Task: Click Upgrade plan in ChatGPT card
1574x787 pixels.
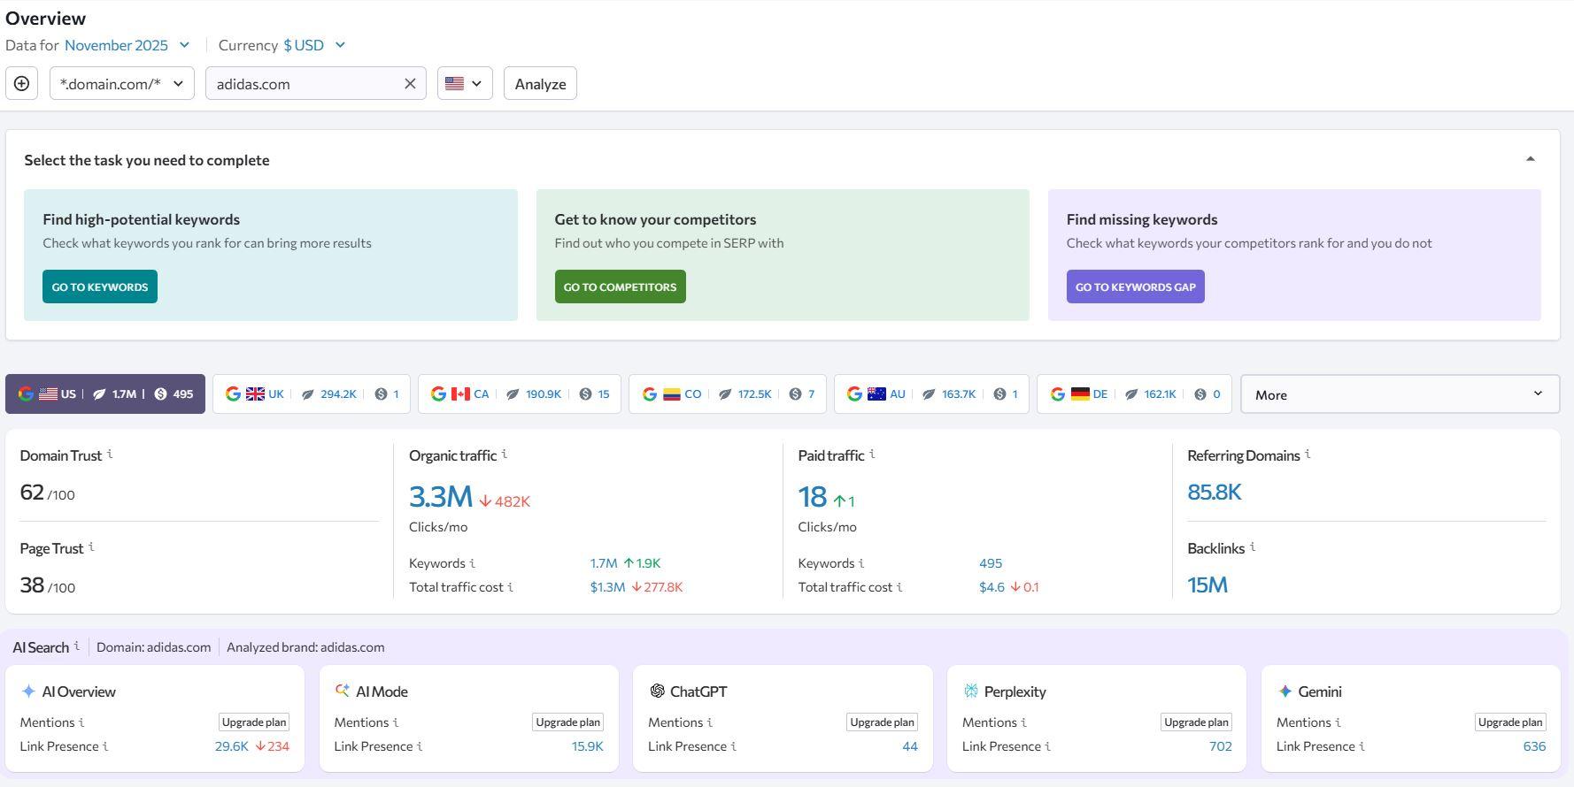Action: pyautogui.click(x=883, y=722)
